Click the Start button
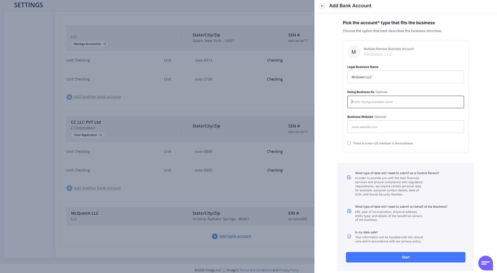 click(x=405, y=257)
